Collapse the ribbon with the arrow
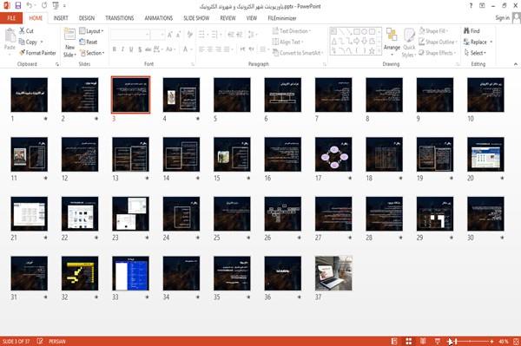521x346 pixels. (x=515, y=64)
